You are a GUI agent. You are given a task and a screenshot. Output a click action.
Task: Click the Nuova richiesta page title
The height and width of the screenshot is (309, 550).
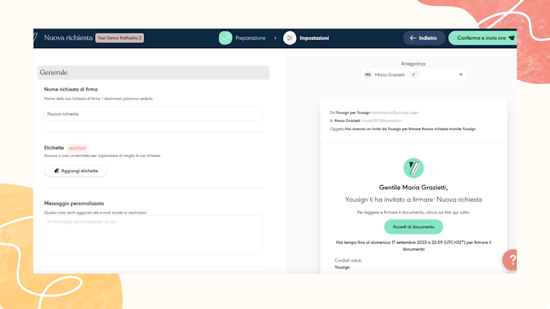69,38
